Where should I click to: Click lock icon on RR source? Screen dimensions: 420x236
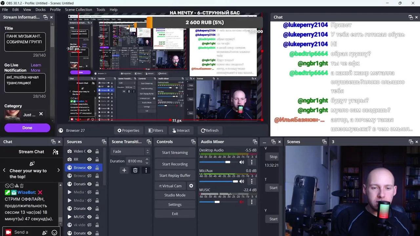[x=97, y=159]
